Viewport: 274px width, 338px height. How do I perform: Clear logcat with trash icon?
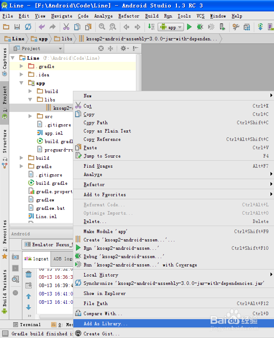pyautogui.click(x=29, y=274)
